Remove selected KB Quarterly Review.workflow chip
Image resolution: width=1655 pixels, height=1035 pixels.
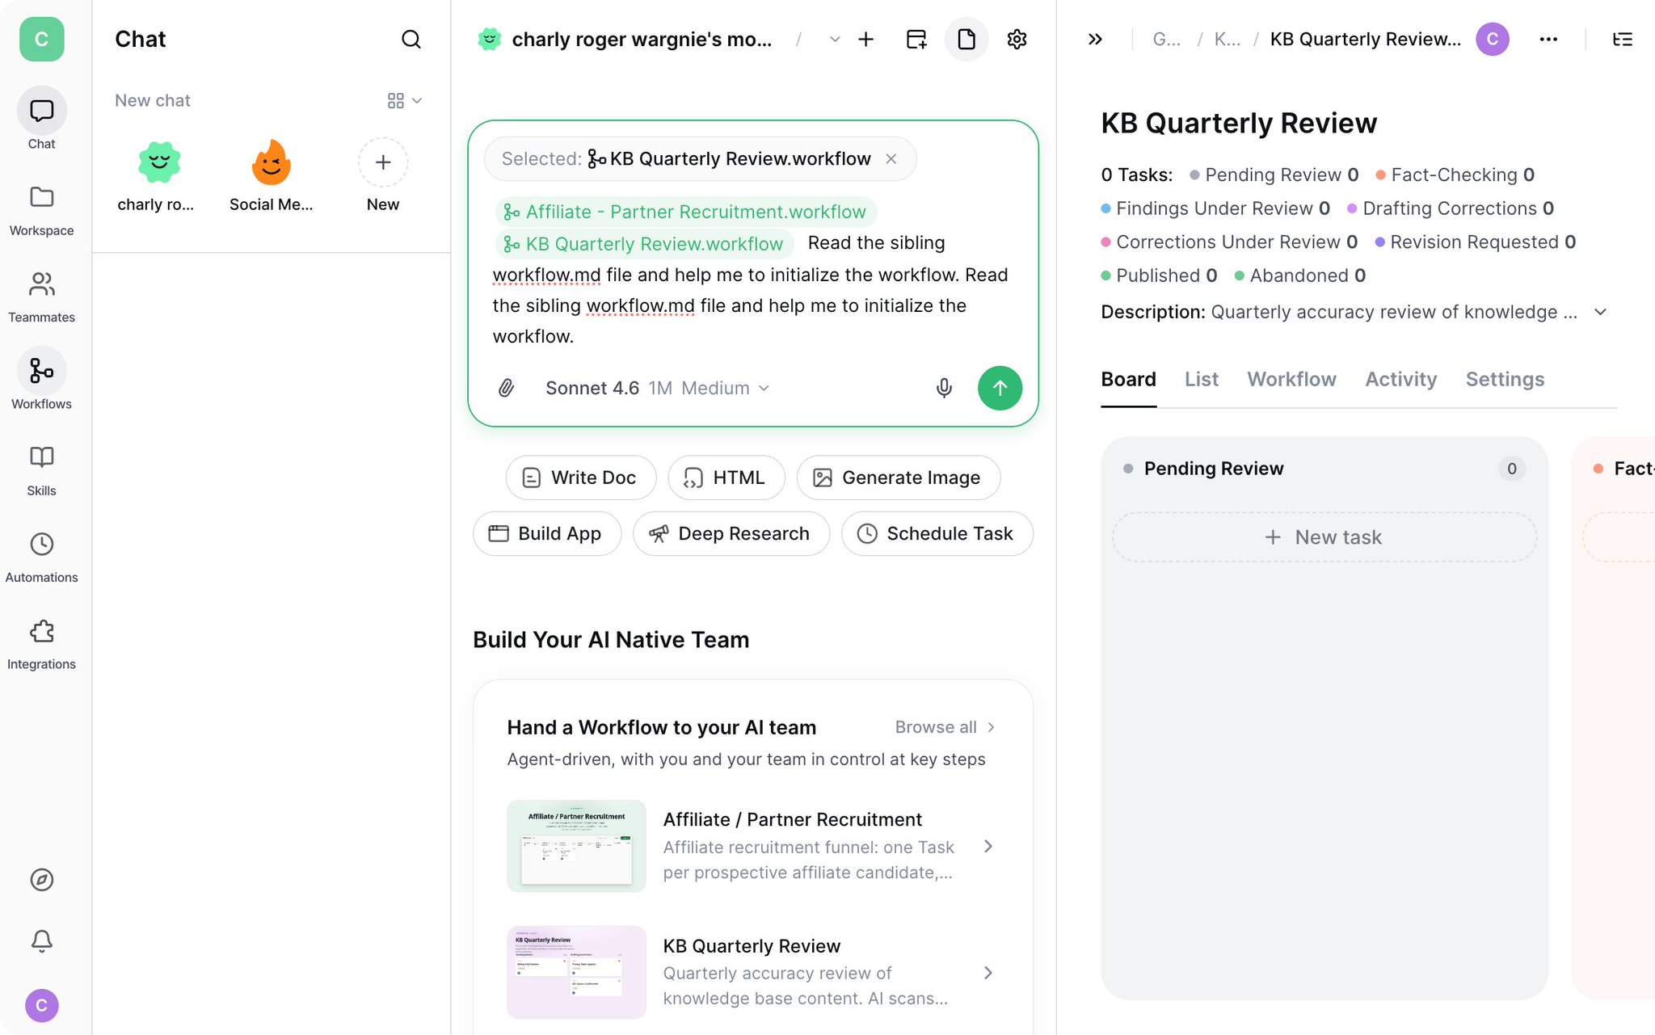coord(891,158)
